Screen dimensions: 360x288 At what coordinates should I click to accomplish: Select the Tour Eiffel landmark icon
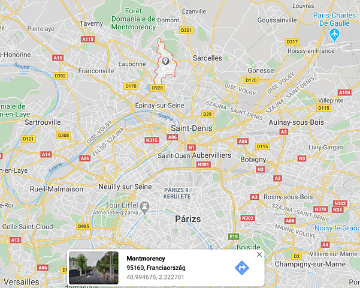tap(145, 208)
